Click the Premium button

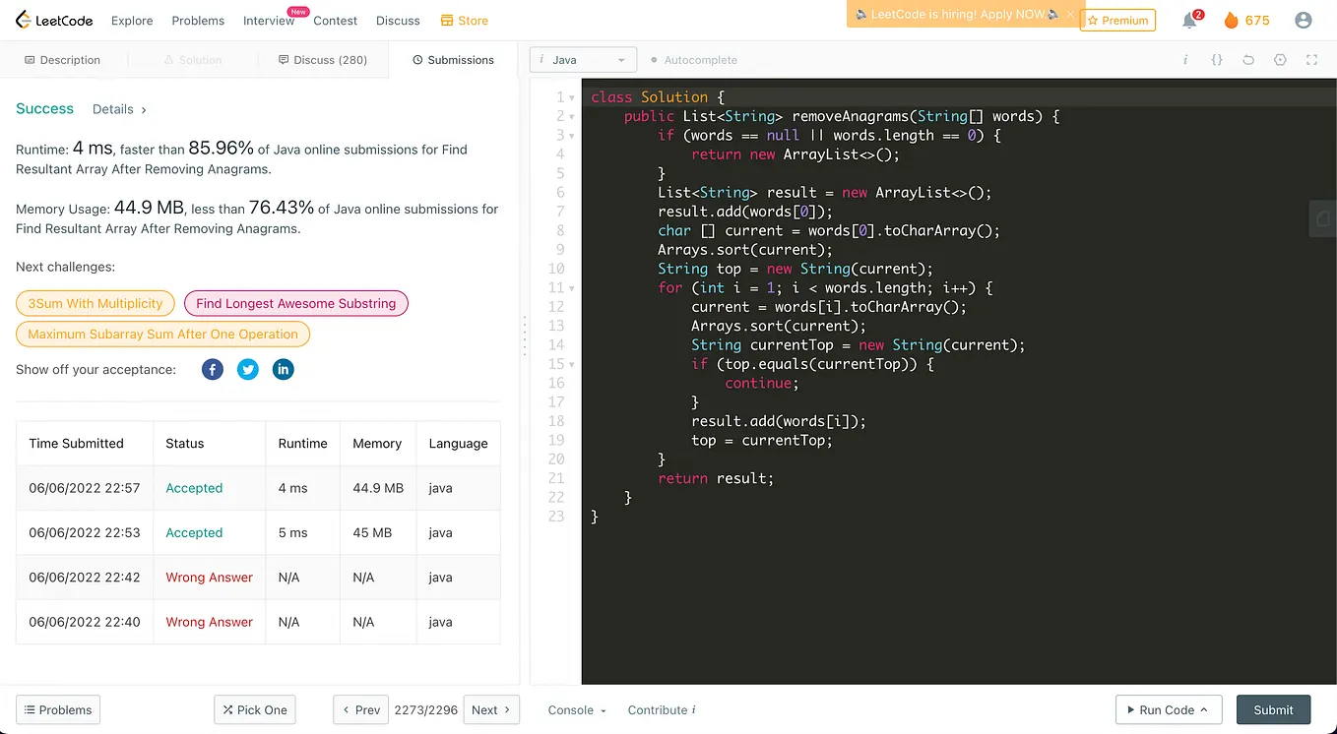(x=1117, y=20)
